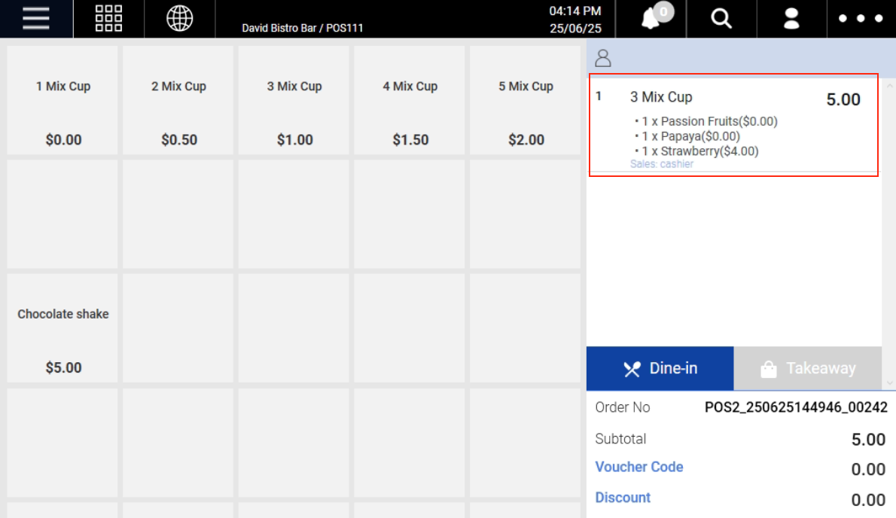Open the grid apps view icon
The image size is (896, 518).
108,19
